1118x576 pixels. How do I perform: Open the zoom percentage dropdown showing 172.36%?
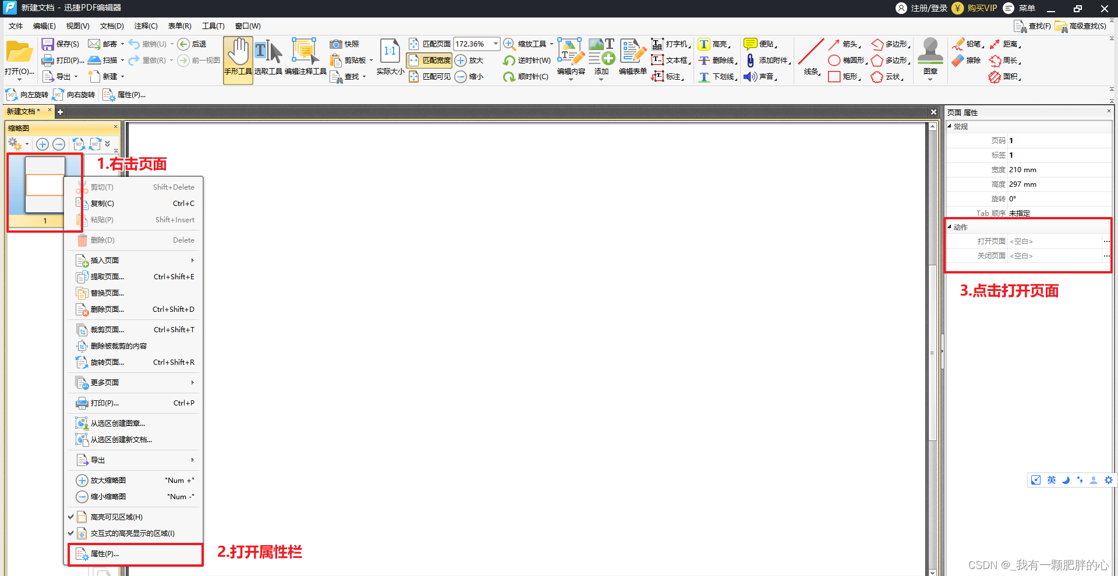coord(494,44)
